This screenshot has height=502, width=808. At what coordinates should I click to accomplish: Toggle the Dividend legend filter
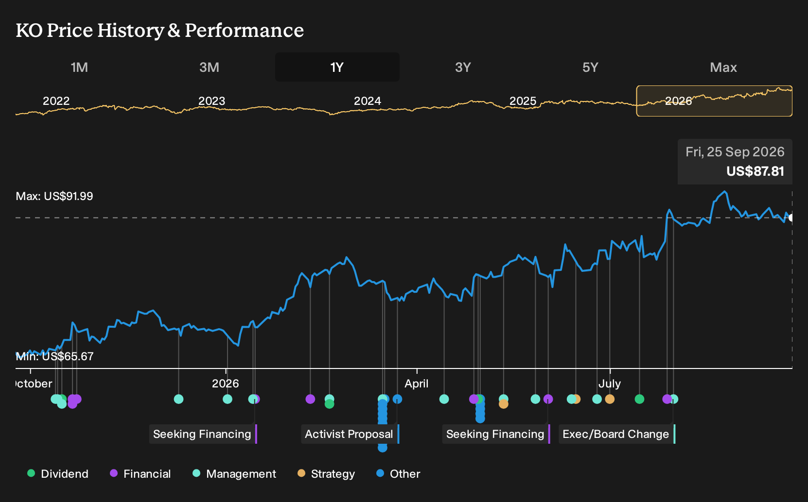[x=58, y=474]
